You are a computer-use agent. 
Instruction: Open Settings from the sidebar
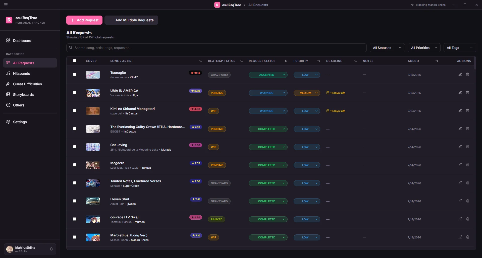(30, 122)
